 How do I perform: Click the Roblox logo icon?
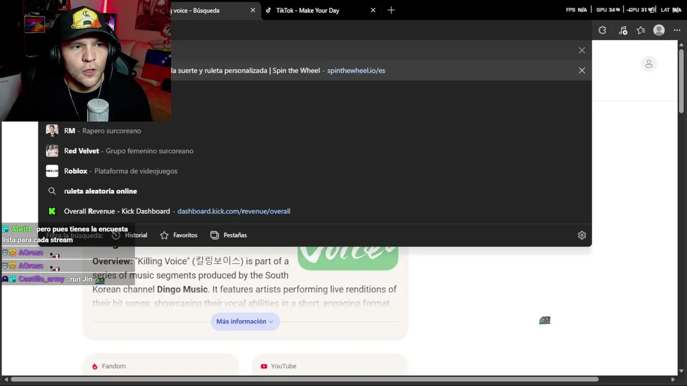click(52, 171)
